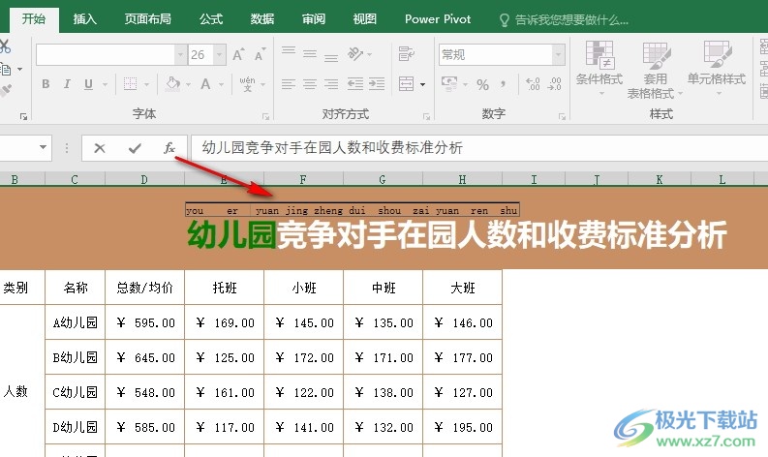Expand the 常规 number format dropdown

[559, 54]
